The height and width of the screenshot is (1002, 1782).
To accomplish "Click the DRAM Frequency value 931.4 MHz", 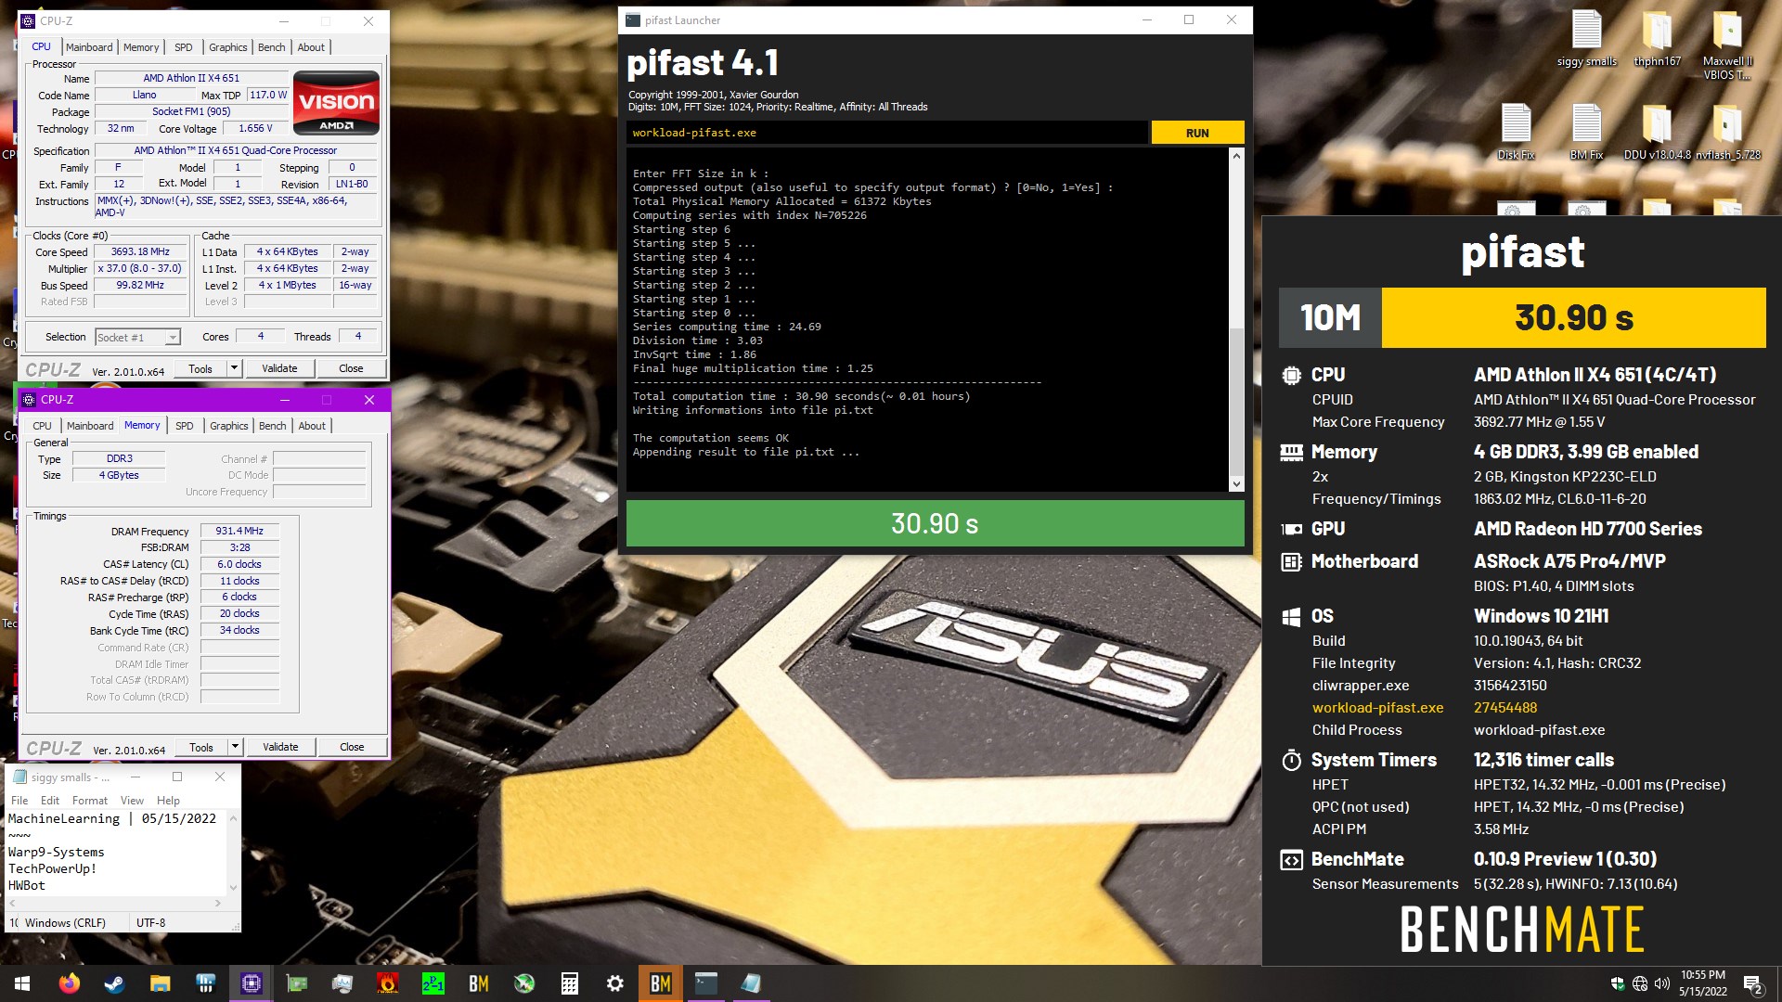I will tap(239, 532).
